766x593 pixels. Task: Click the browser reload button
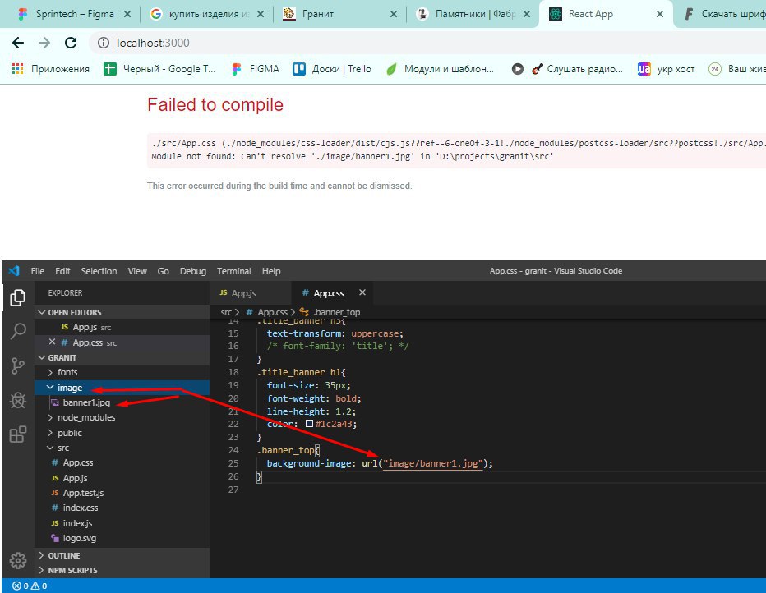[71, 43]
